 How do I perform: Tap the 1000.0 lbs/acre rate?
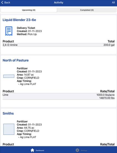(x=106, y=95)
